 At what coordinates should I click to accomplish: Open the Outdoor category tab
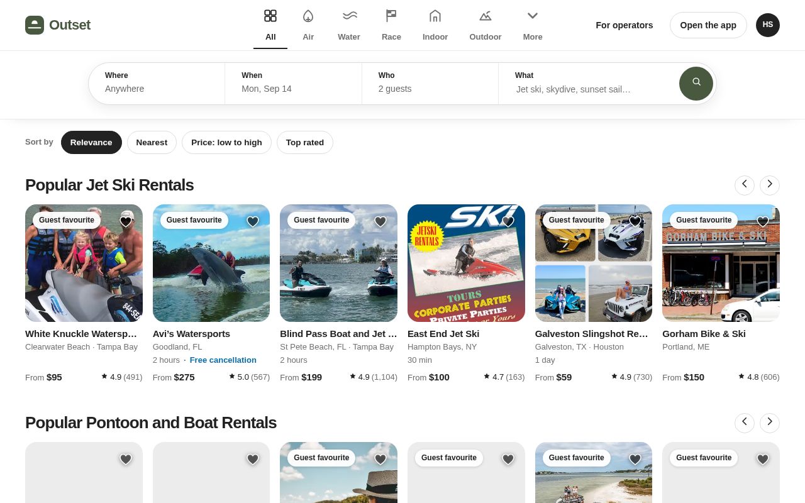click(x=486, y=25)
